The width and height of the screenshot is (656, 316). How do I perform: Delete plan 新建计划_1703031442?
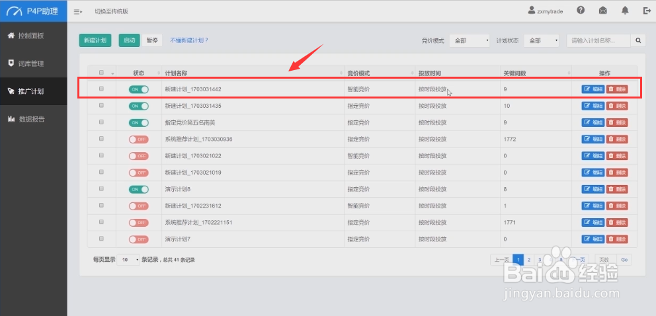click(x=617, y=89)
